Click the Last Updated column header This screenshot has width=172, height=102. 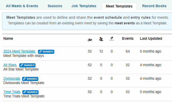point(151,38)
